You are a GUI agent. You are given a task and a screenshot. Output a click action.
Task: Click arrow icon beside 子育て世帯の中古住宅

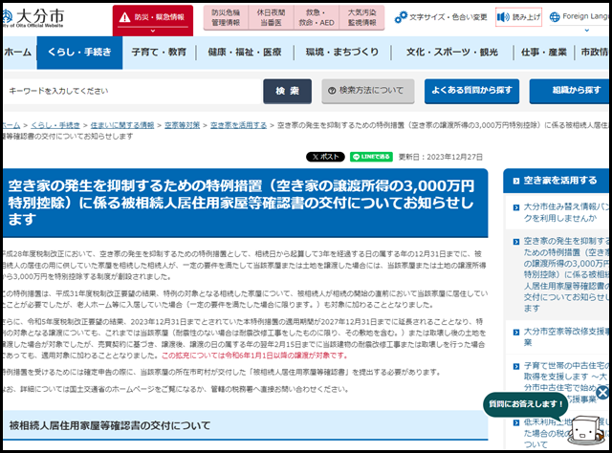516,366
